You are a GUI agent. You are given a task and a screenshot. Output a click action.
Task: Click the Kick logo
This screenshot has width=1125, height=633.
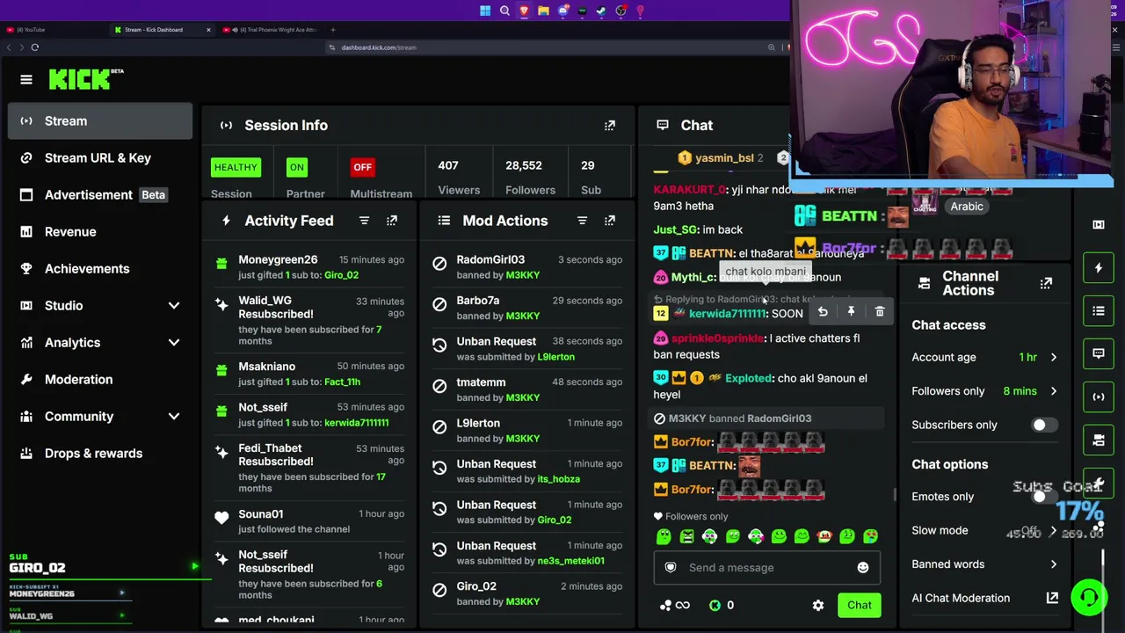pos(85,79)
